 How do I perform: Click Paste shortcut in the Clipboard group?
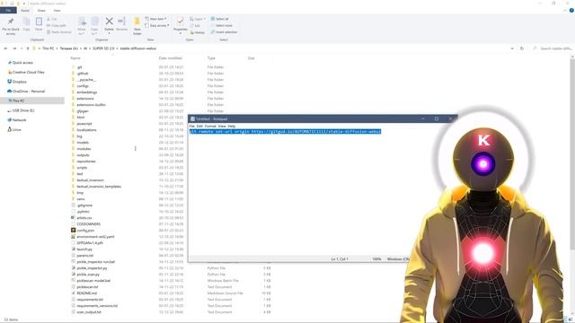59,32
